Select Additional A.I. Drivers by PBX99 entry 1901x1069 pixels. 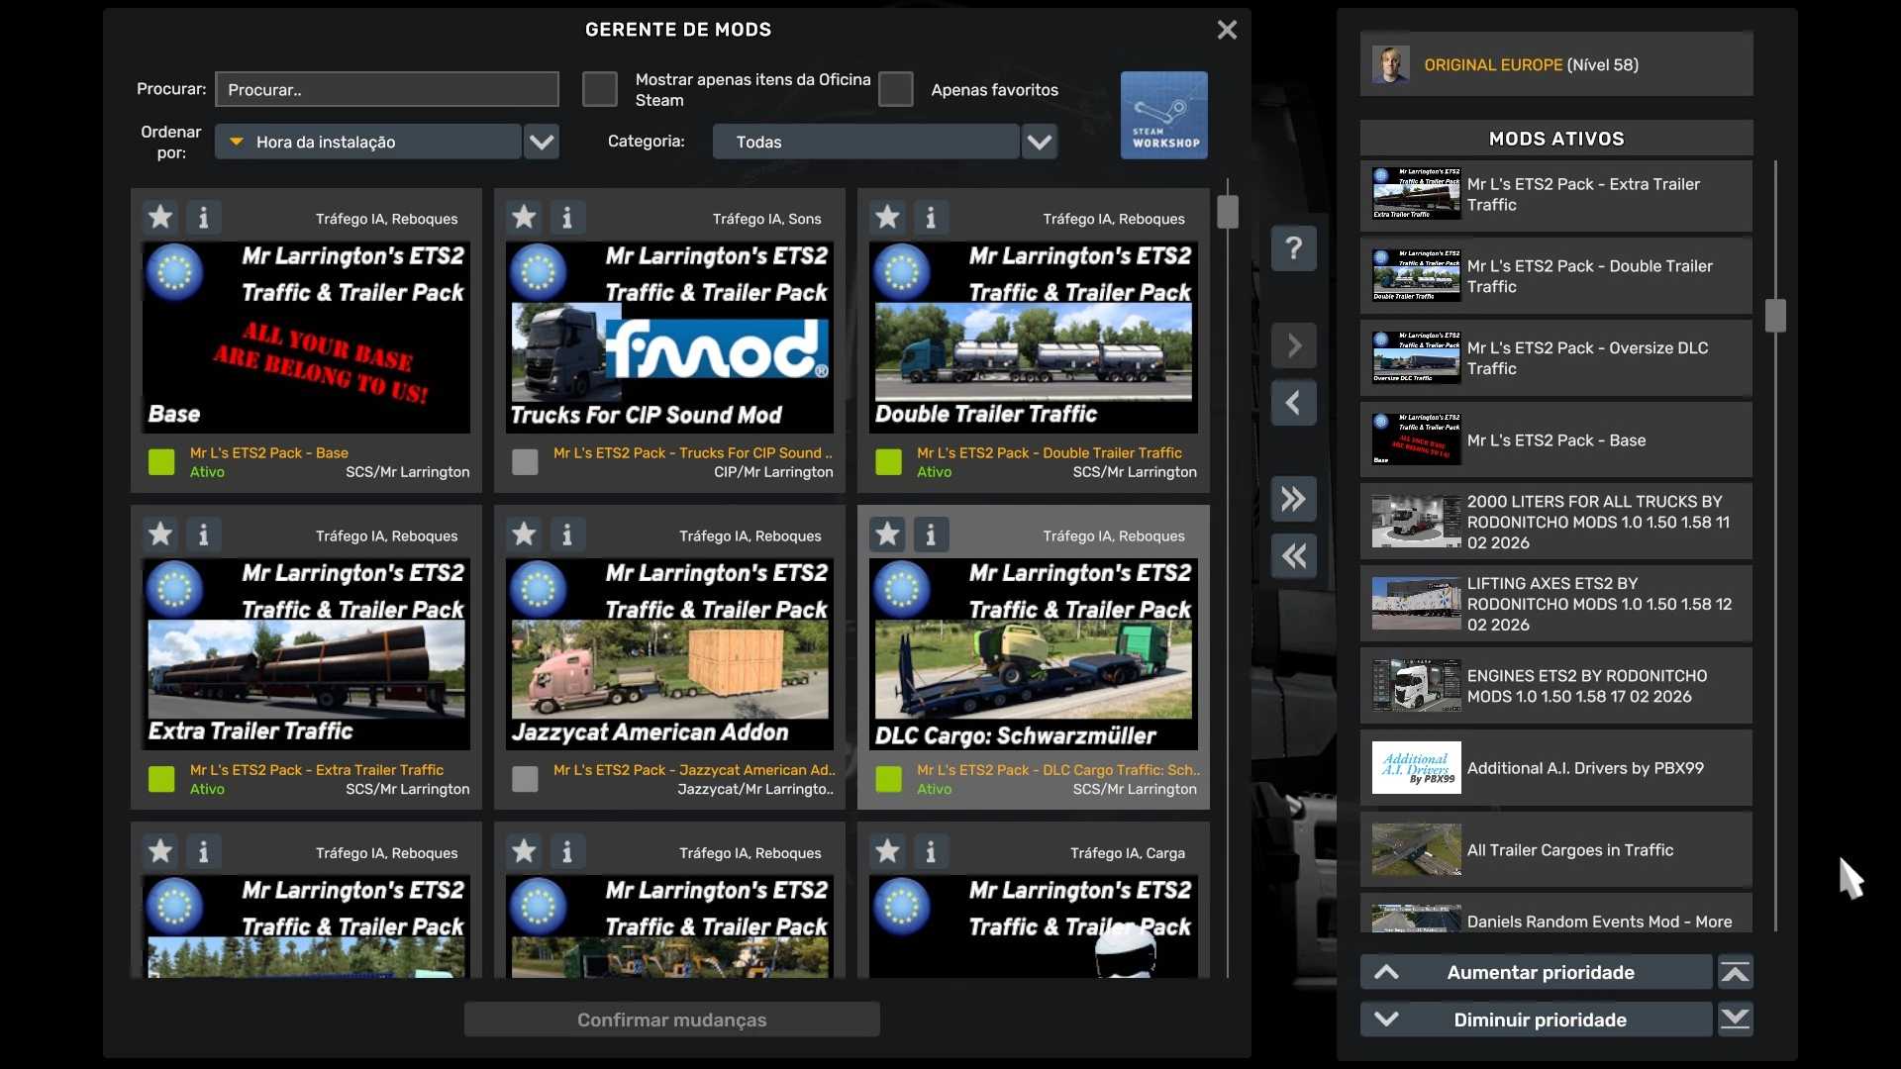(x=1555, y=768)
